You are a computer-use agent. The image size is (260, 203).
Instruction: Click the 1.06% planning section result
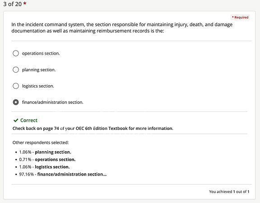[x=45, y=152]
